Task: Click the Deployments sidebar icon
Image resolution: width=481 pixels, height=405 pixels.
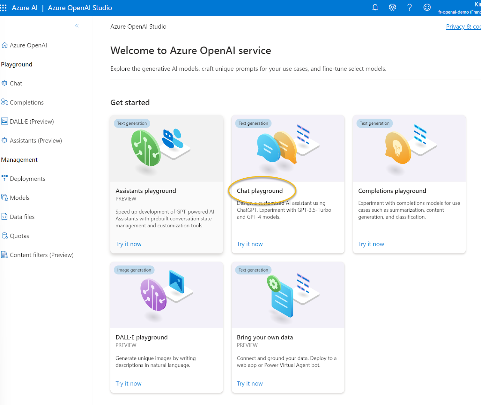Action: tap(5, 178)
